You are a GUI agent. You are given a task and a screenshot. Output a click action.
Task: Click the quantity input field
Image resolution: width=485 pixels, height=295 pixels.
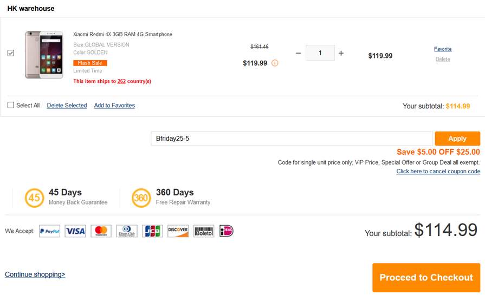(320, 53)
